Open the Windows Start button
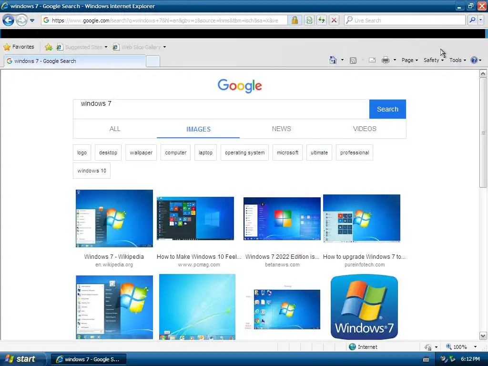Viewport: 488px width, 366px height. (23, 359)
